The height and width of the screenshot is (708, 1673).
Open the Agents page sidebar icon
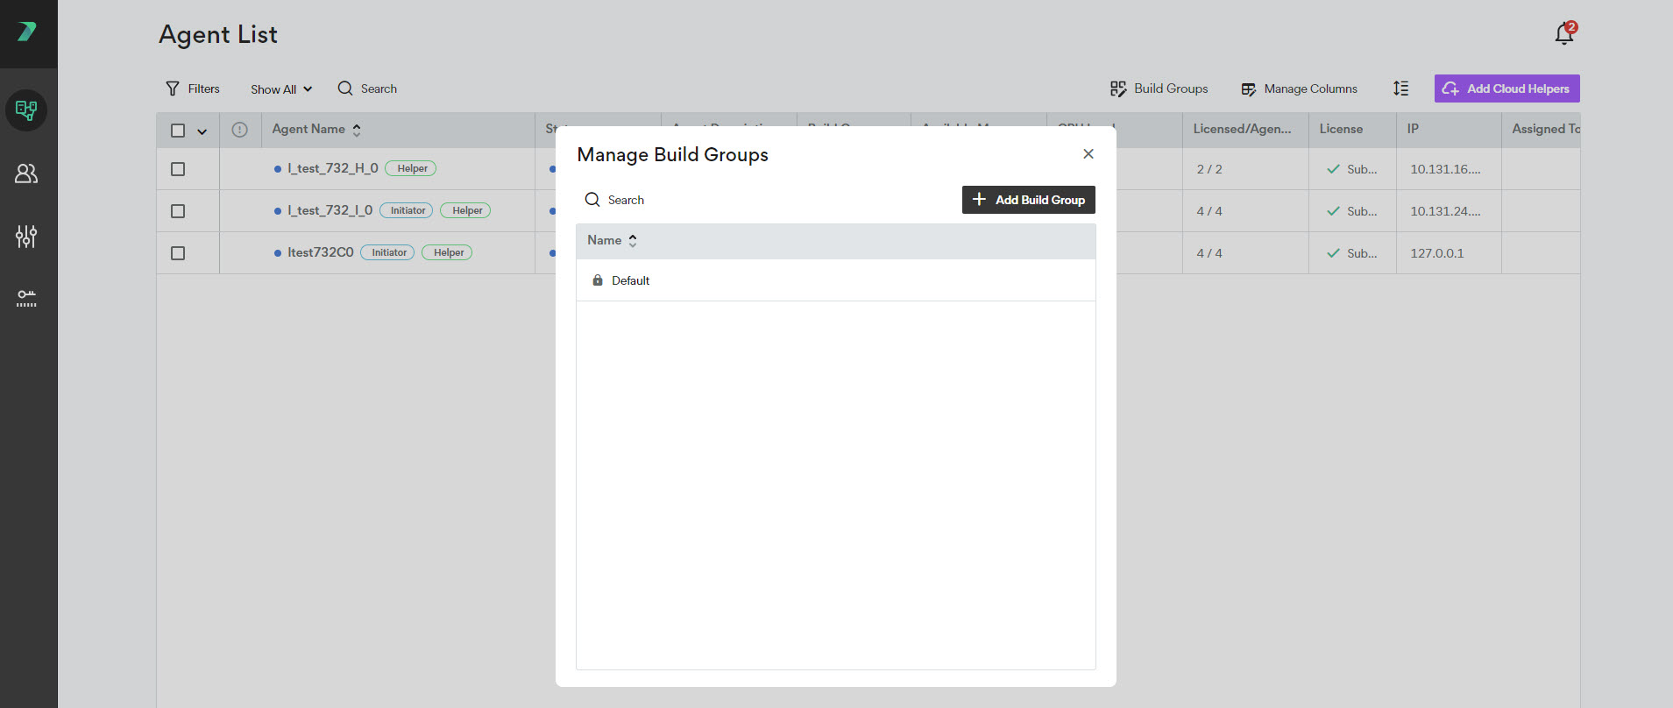pos(26,110)
